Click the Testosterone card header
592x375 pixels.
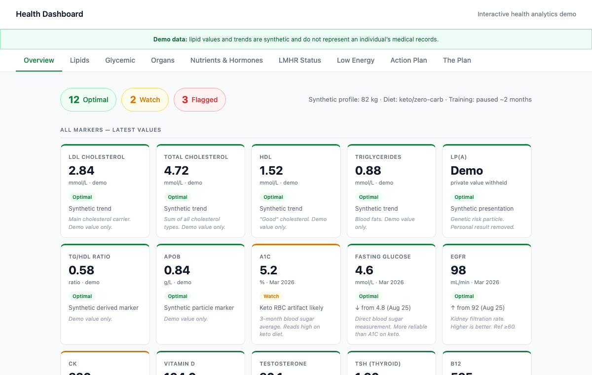[x=283, y=364]
